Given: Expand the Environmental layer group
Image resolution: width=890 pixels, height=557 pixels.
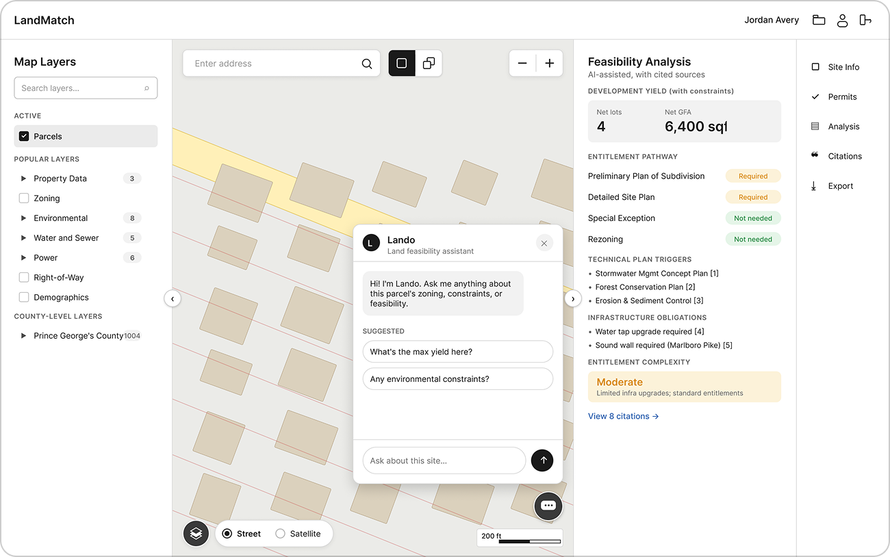Looking at the screenshot, I should [24, 218].
